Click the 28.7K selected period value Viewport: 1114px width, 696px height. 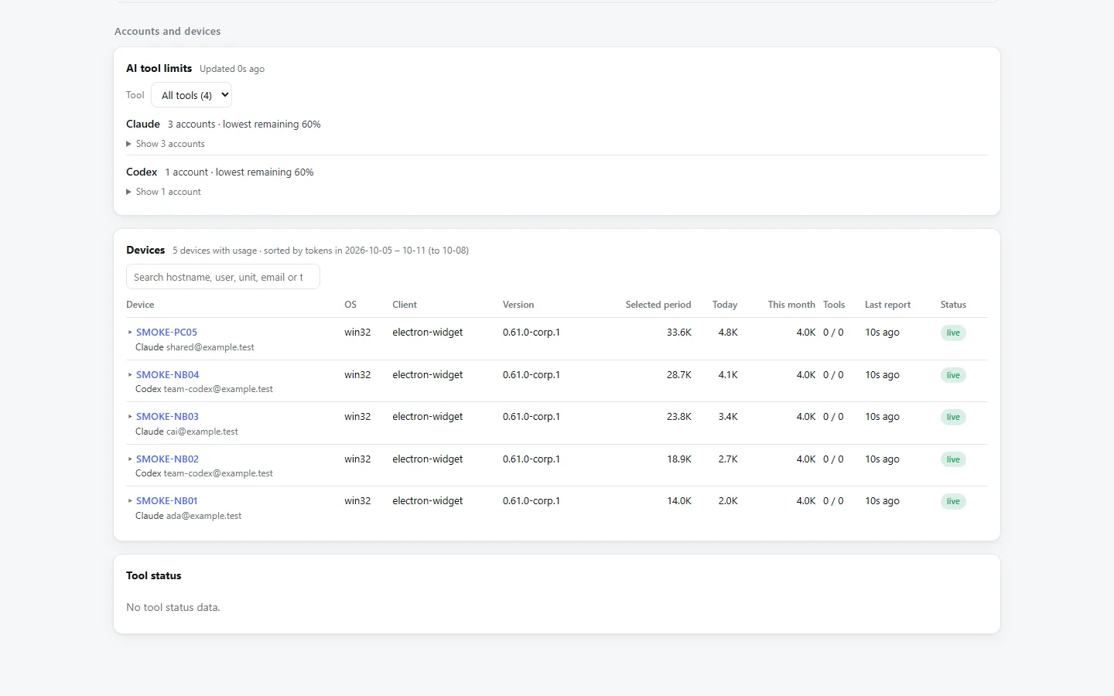coord(679,374)
